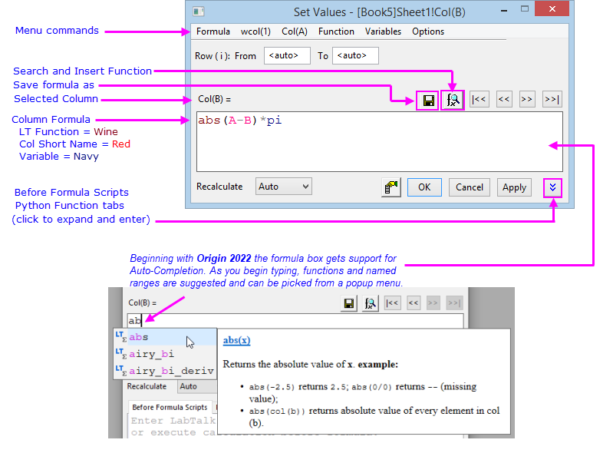Jump to first column with |<< in upper dialog

pos(480,100)
